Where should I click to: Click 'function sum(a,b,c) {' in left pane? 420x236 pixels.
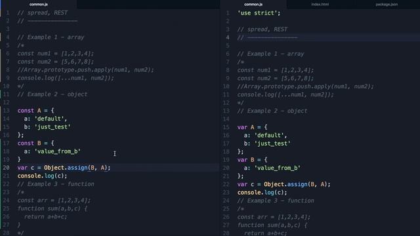(52, 208)
